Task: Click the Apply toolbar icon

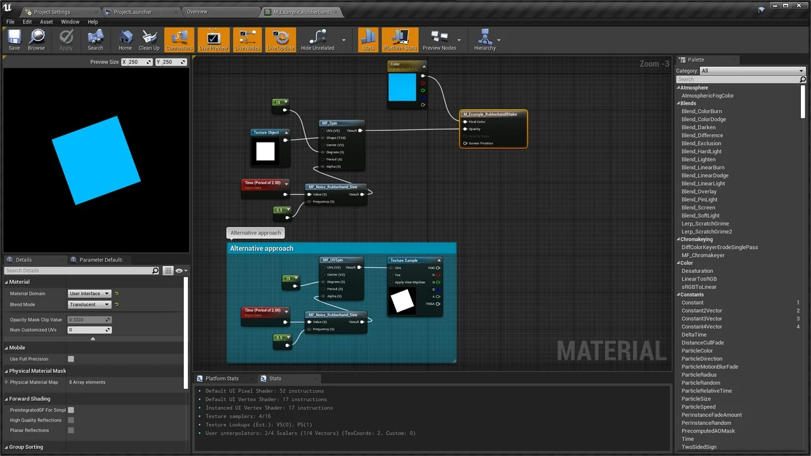Action: click(66, 39)
